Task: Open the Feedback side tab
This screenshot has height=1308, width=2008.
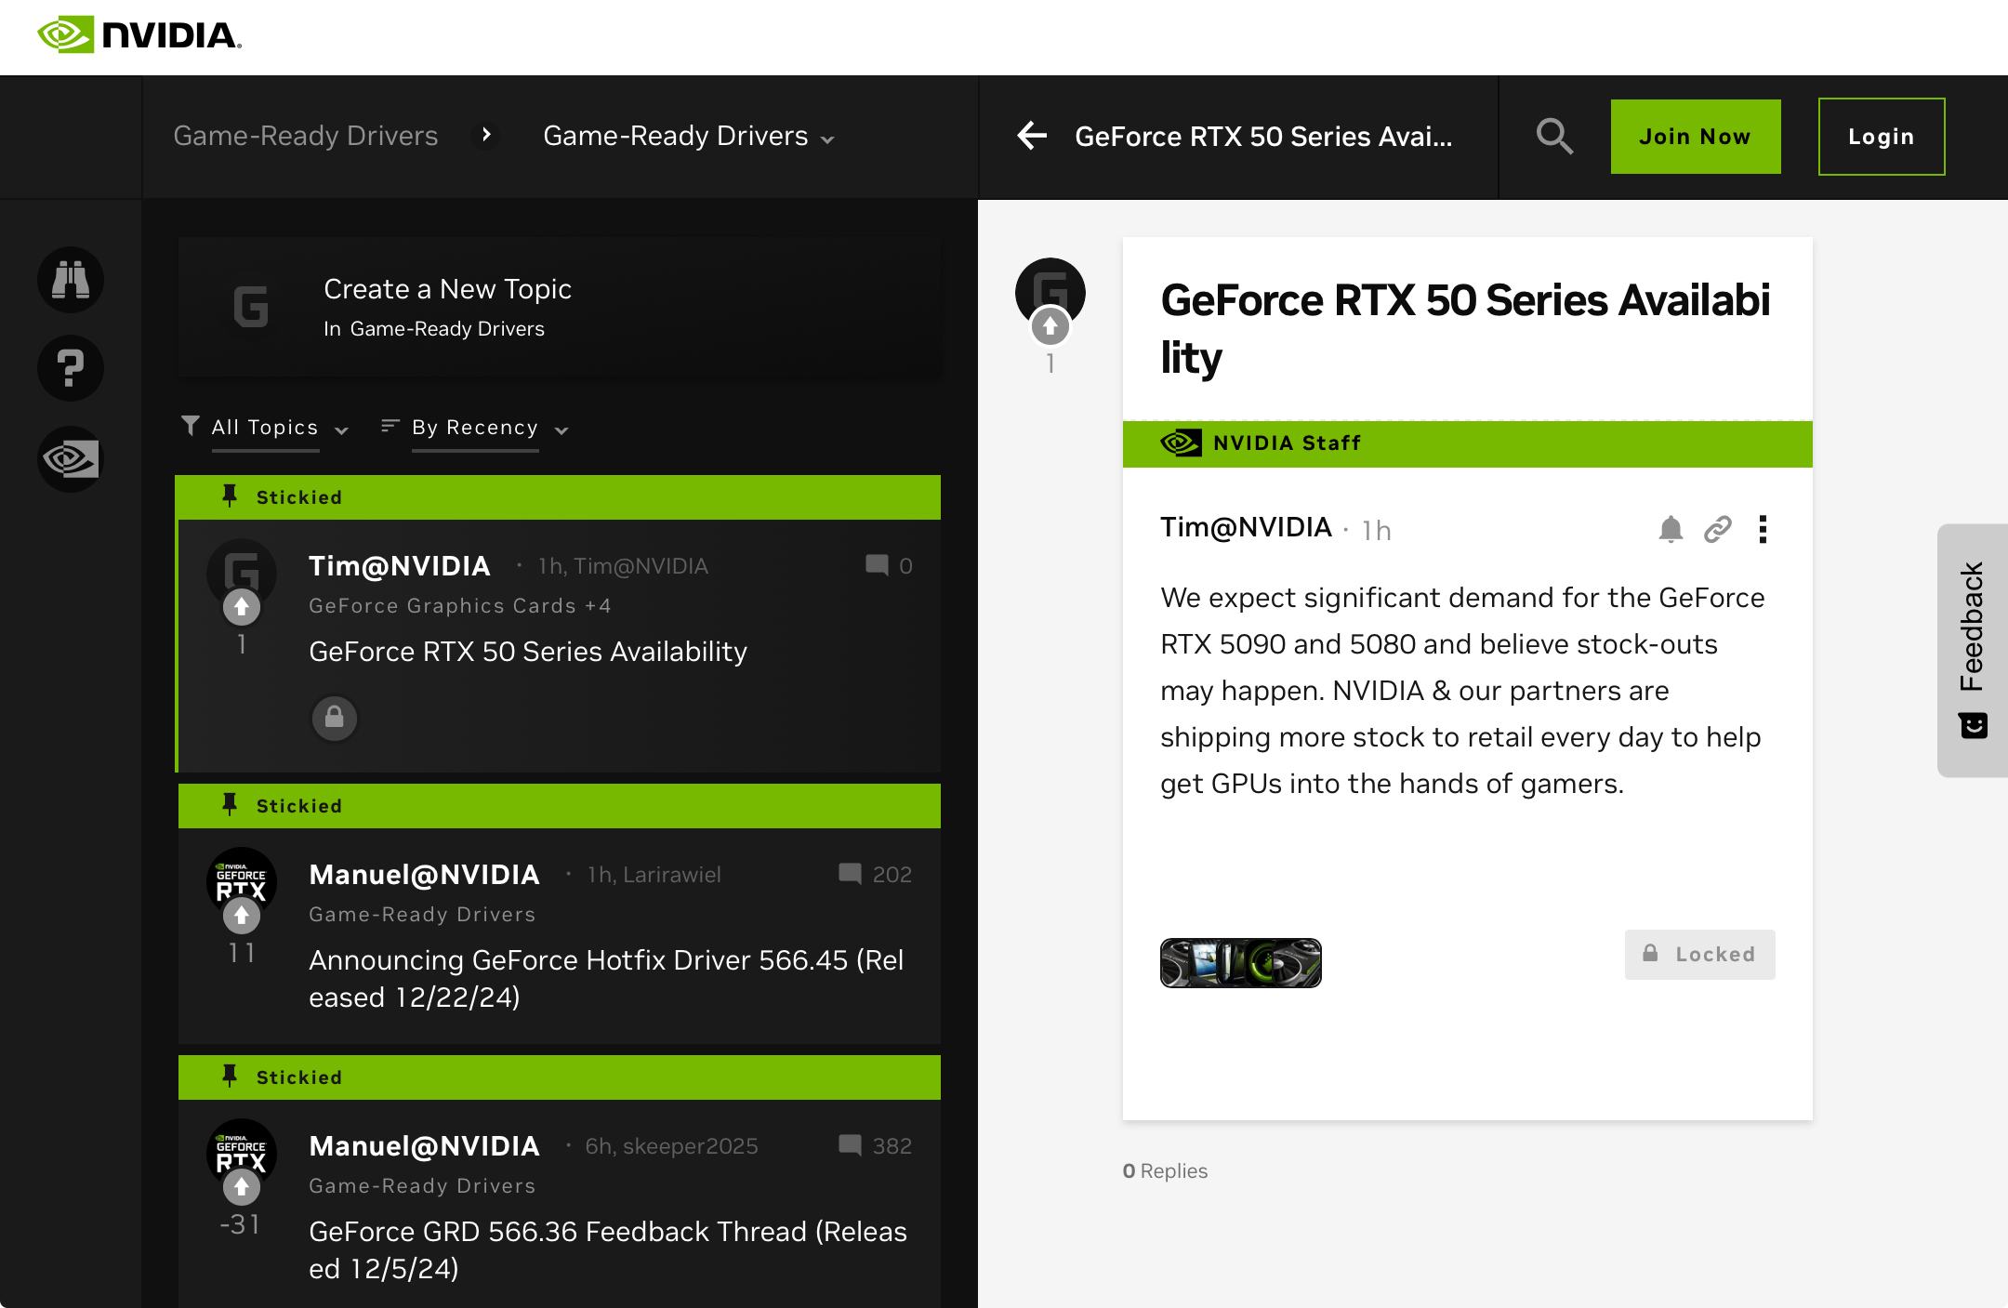Action: (1973, 650)
